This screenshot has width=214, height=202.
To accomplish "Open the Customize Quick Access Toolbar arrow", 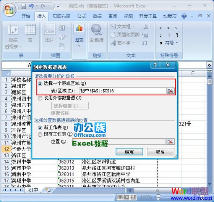I will 58,6.
